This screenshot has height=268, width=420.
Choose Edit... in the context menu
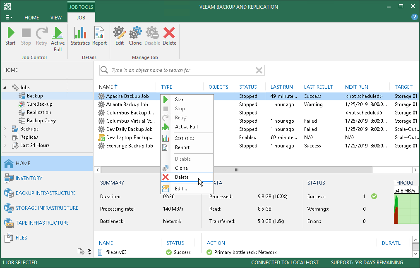click(187, 189)
